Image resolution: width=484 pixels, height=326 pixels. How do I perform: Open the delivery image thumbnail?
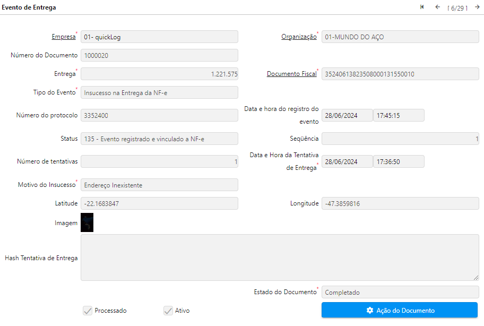87,222
